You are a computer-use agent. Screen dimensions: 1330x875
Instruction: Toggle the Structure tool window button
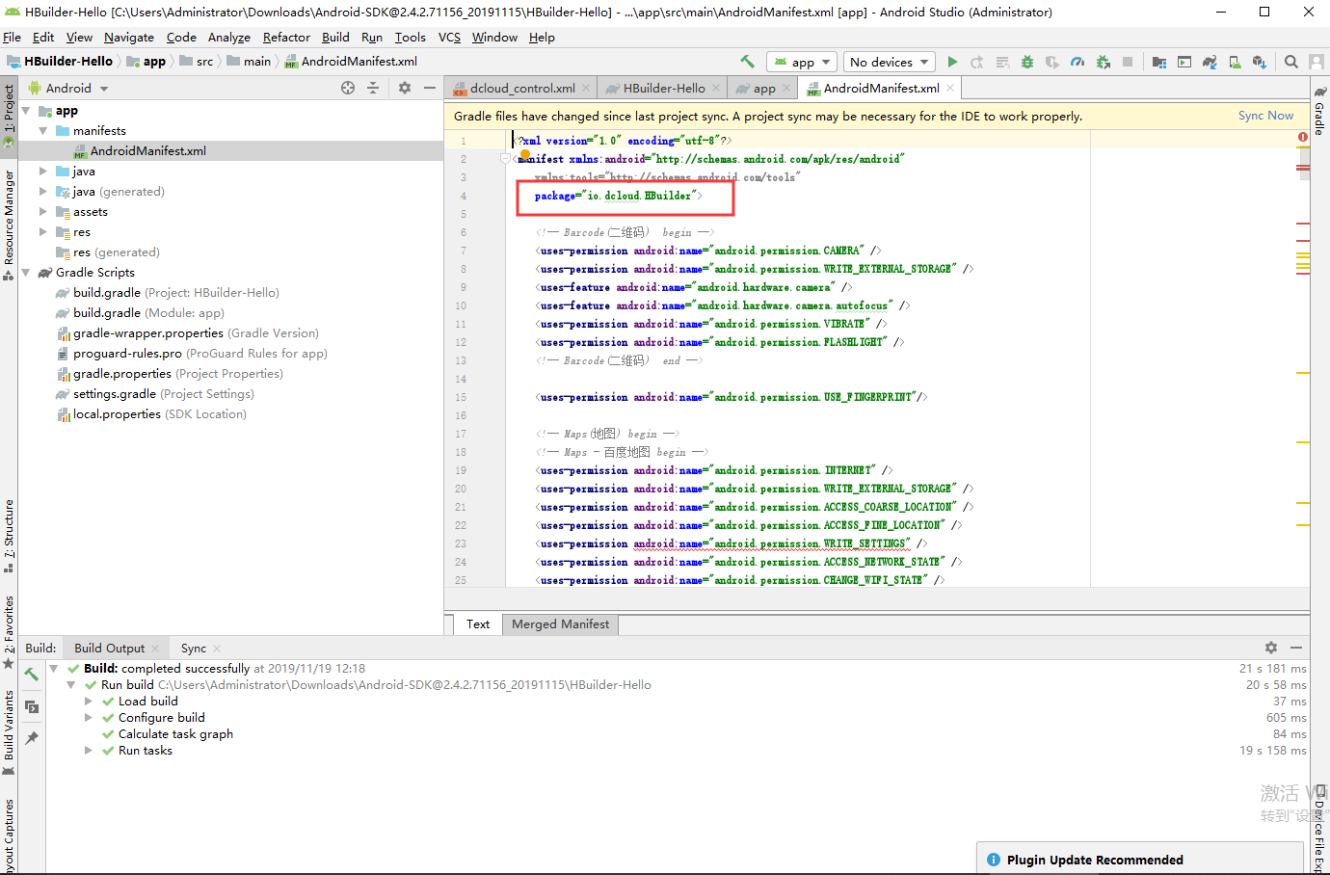[x=9, y=536]
